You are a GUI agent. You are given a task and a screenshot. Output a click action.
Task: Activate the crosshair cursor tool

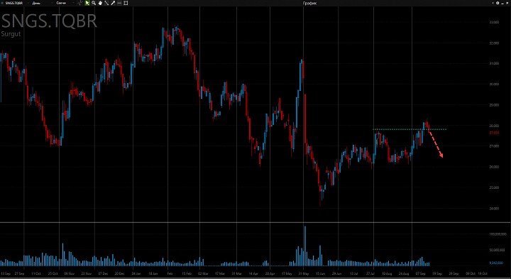tap(80, 3)
